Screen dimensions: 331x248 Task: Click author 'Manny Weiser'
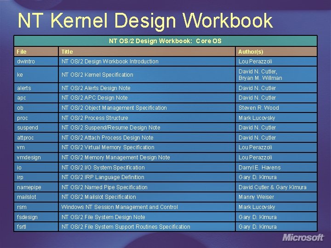(256, 197)
